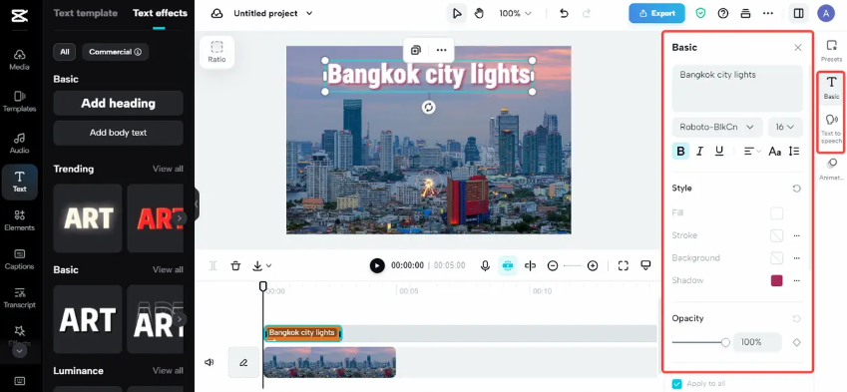The height and width of the screenshot is (392, 847).
Task: Click the undo arrow icon
Action: [564, 14]
